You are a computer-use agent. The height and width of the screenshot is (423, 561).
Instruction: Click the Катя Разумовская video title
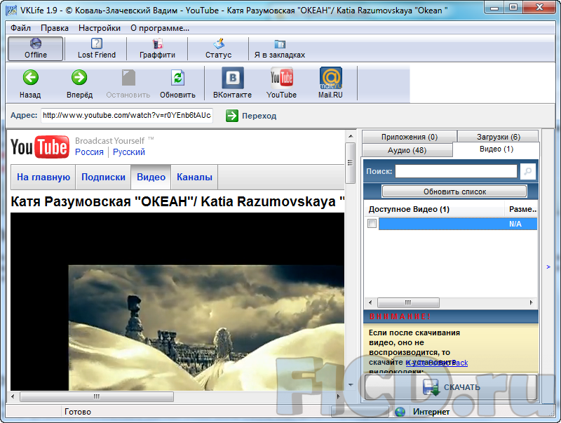(177, 201)
